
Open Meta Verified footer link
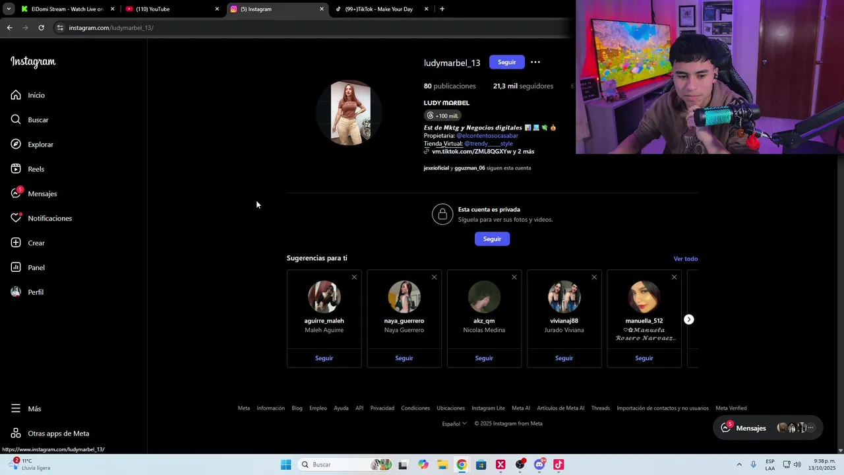pyautogui.click(x=731, y=408)
